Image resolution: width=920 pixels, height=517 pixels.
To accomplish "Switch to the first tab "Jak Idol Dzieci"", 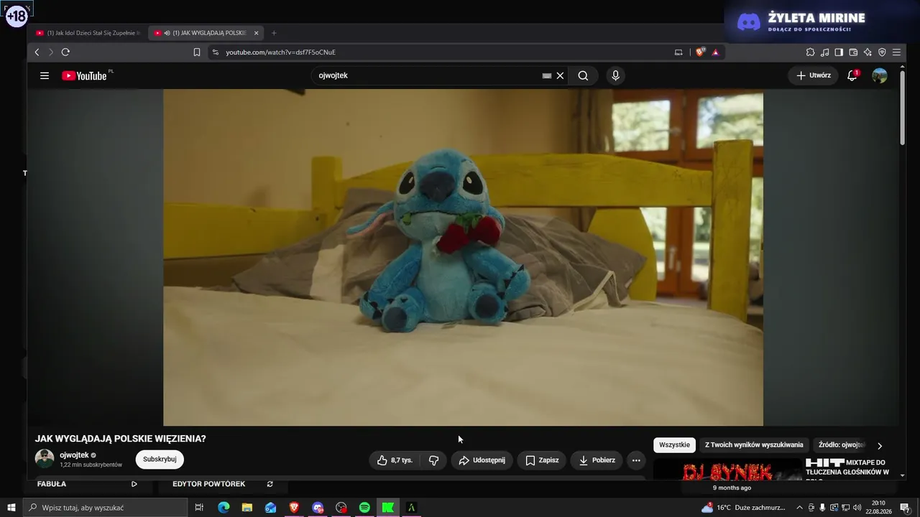I will [88, 33].
